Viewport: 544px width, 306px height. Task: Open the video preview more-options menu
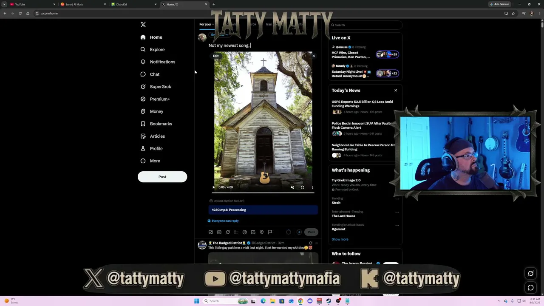click(x=312, y=187)
